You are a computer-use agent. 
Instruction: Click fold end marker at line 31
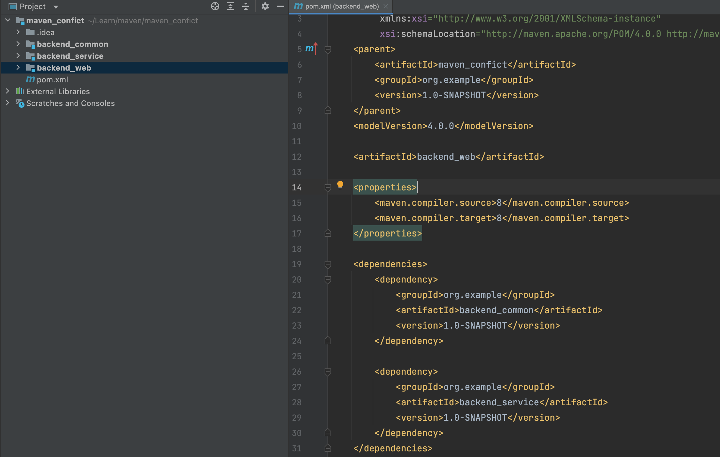tap(328, 448)
